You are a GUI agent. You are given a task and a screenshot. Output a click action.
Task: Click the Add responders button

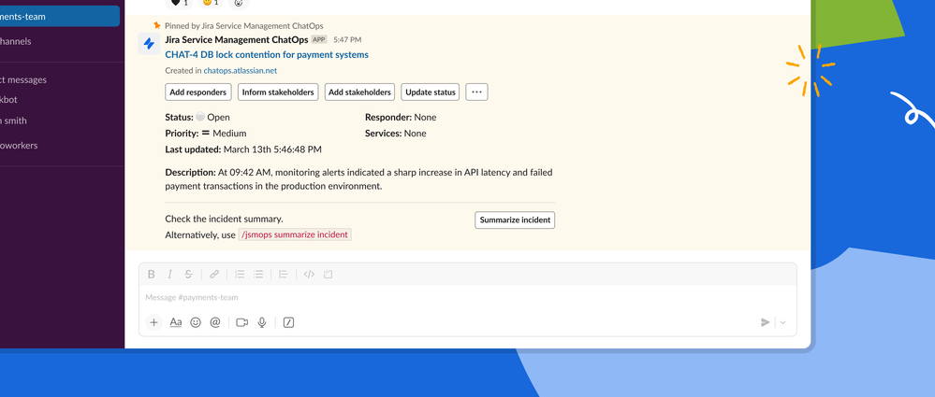(198, 92)
